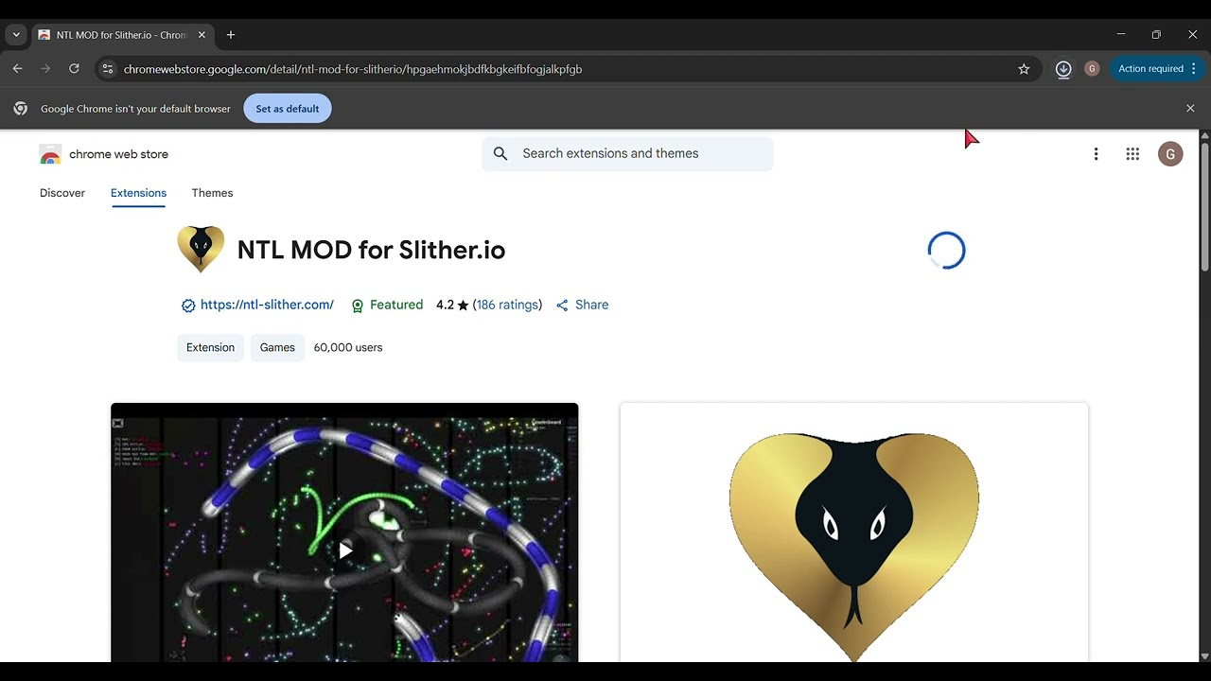The height and width of the screenshot is (681, 1211).
Task: Dismiss the default browser notification bar
Action: coord(1190,109)
